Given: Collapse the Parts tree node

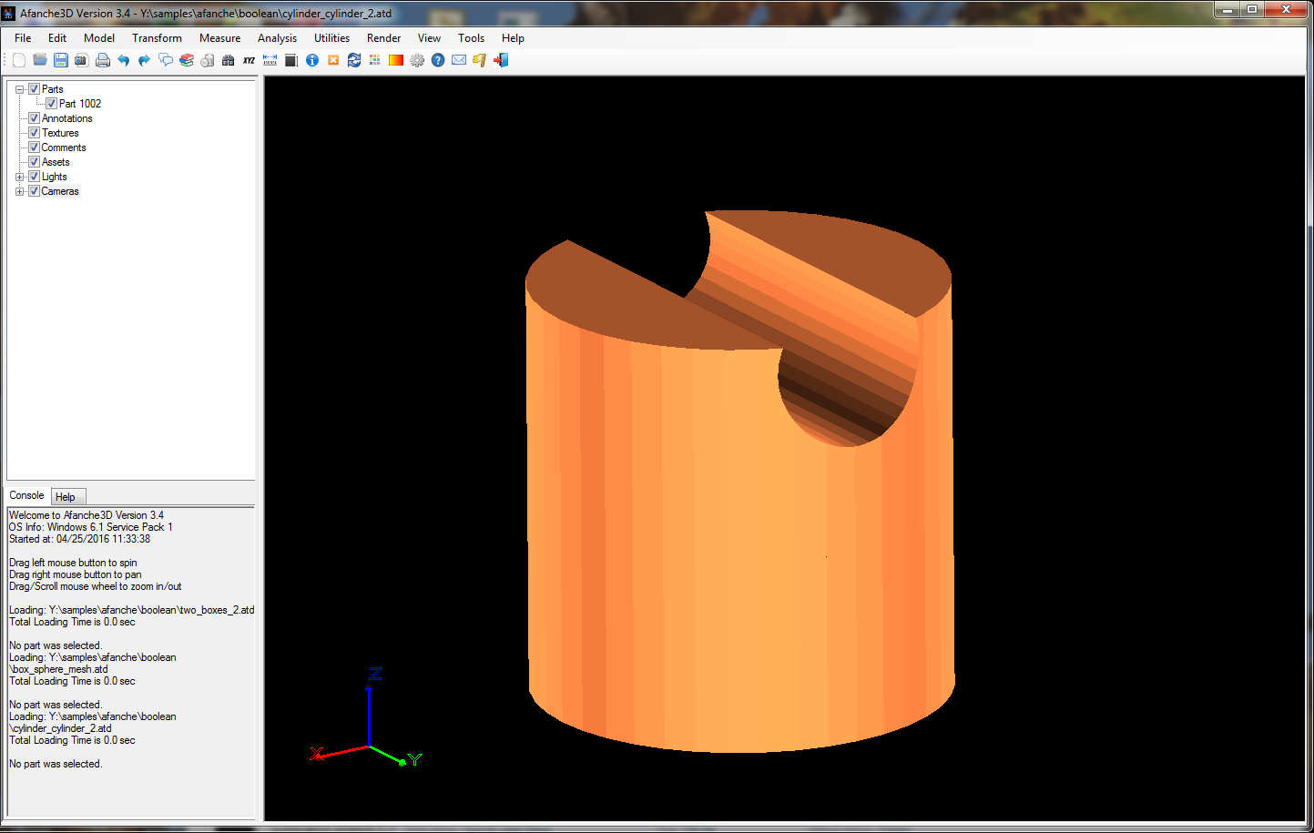Looking at the screenshot, I should [19, 89].
